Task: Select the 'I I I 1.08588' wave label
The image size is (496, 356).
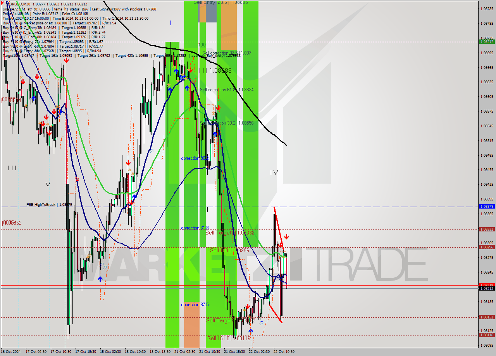Action: [215, 71]
